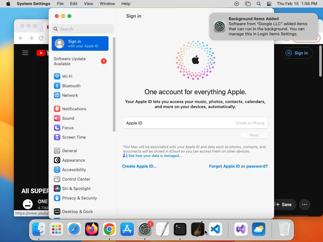Click Forgot Apple ID or password link
This screenshot has height=242, width=323.
238,166
